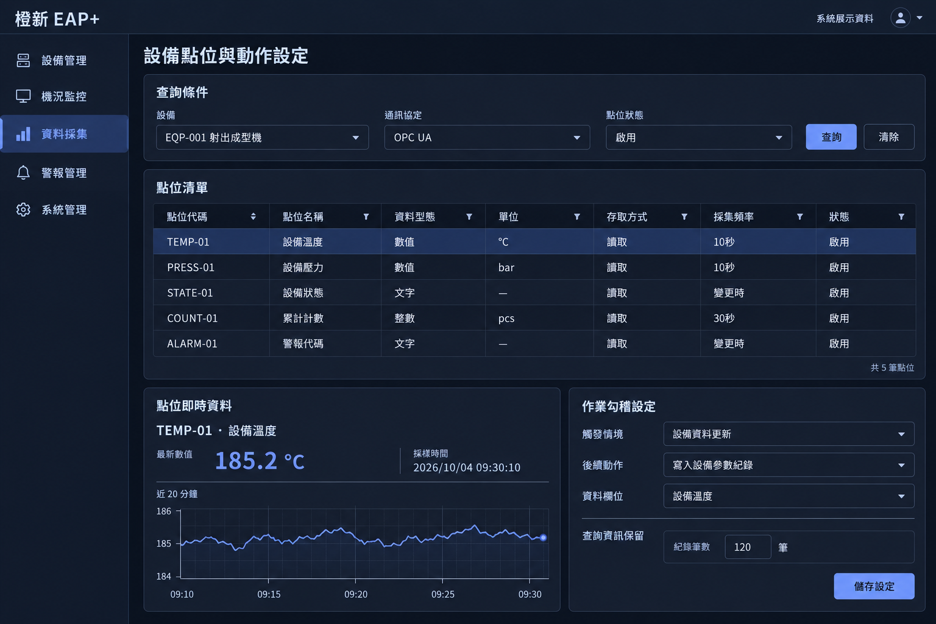
Task: Select the COUNT-01 row
Action: (x=534, y=318)
